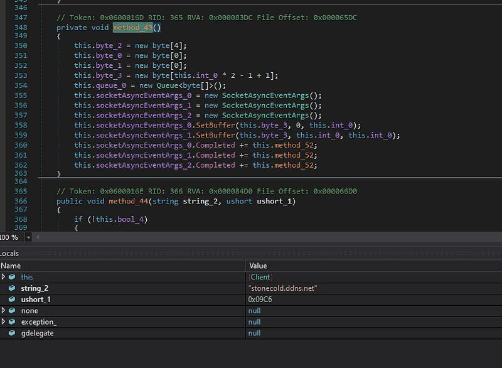Click this.byte_2 on line 350

click(98, 45)
